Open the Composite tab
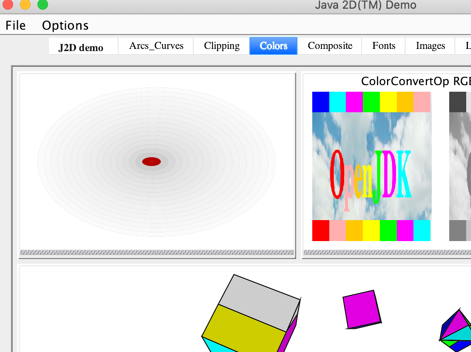The height and width of the screenshot is (352, 471). 330,46
